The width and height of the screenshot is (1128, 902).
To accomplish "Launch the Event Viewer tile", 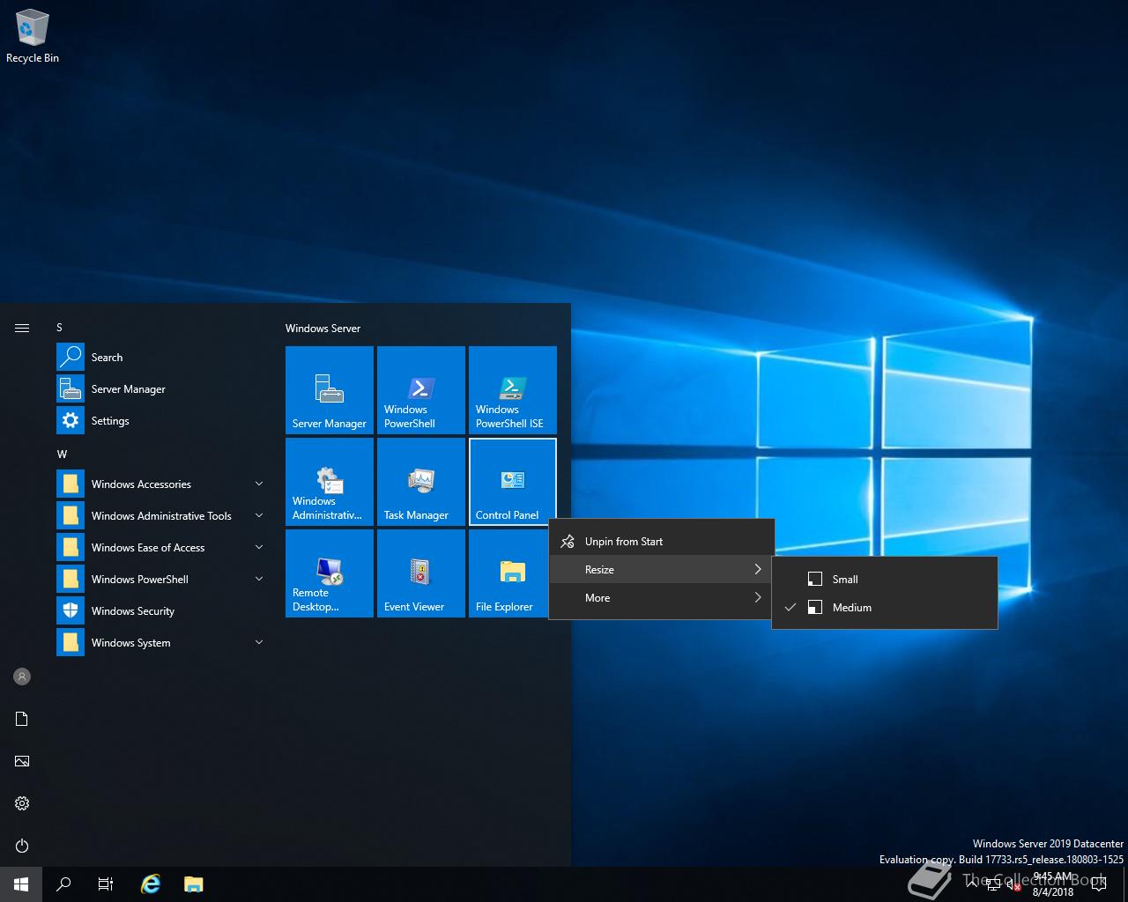I will [421, 573].
